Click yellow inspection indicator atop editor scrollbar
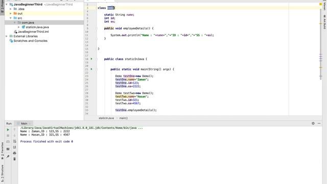The image size is (327, 184). pyautogui.click(x=320, y=4)
